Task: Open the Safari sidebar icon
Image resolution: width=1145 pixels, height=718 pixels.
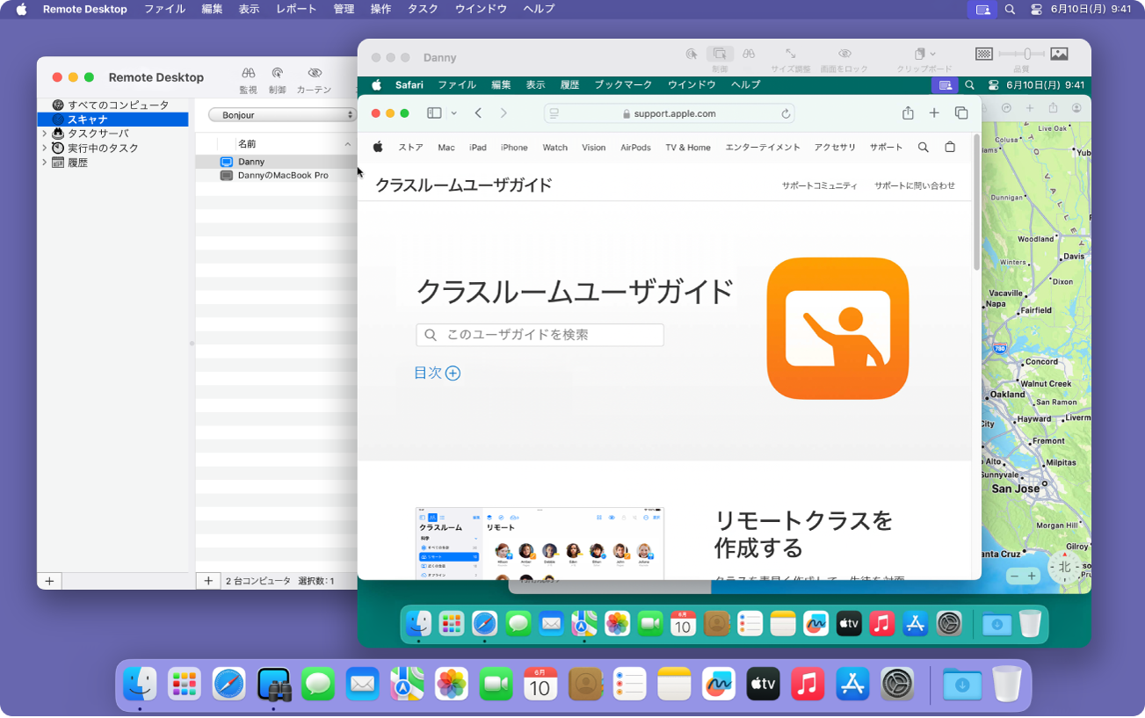Action: [x=433, y=112]
